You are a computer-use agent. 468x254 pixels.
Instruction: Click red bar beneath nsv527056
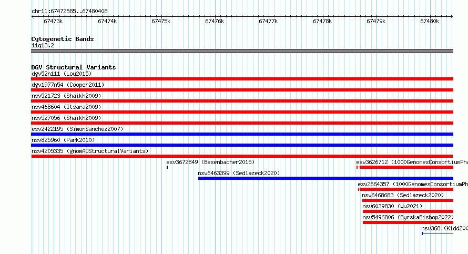(x=242, y=123)
